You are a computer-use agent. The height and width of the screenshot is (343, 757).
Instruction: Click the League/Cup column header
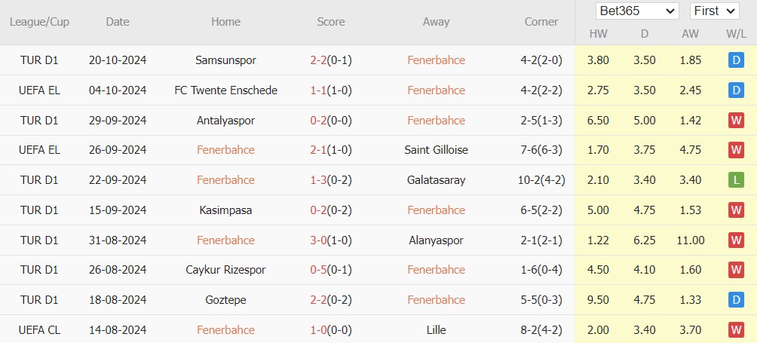(x=39, y=22)
